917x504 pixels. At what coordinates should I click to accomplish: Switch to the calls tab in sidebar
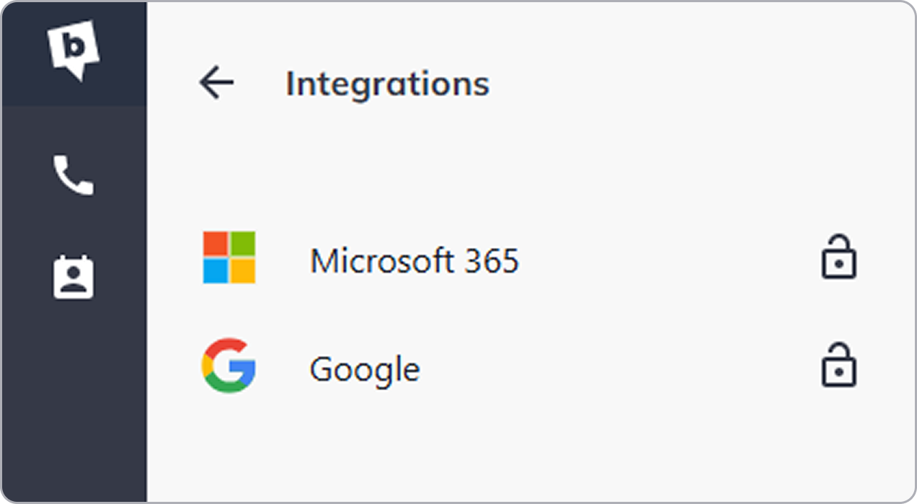(x=74, y=175)
